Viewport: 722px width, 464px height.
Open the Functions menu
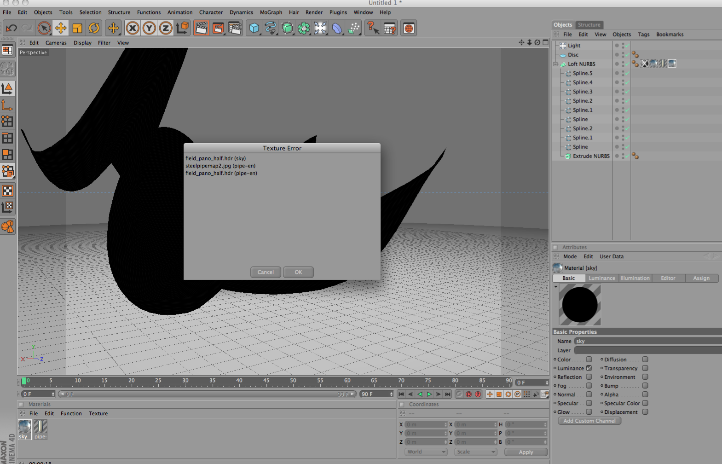149,12
